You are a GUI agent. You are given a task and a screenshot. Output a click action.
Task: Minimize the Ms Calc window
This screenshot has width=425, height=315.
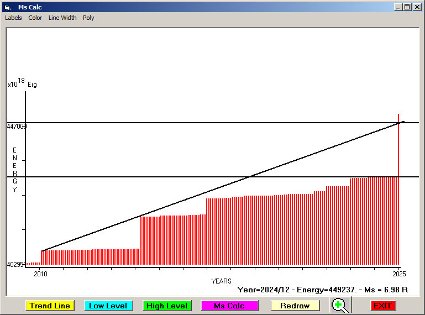click(x=398, y=7)
